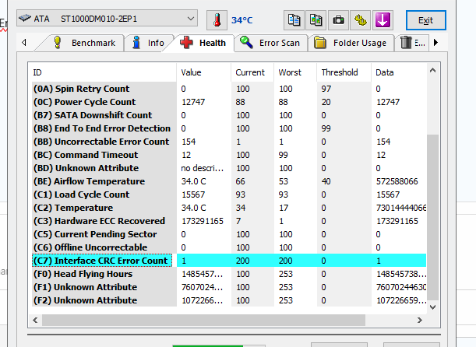
Task: Select the (BE) Airflow Temperature row
Action: 229,181
